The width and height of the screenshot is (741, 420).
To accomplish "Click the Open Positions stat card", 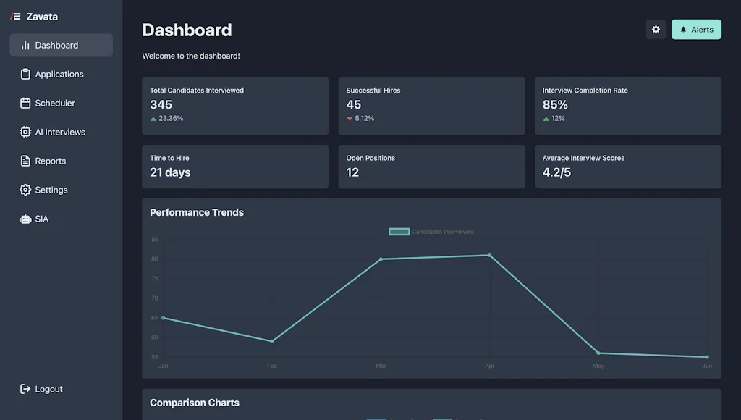I will click(x=431, y=167).
